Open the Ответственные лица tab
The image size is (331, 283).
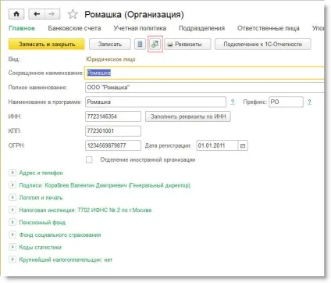pyautogui.click(x=269, y=28)
